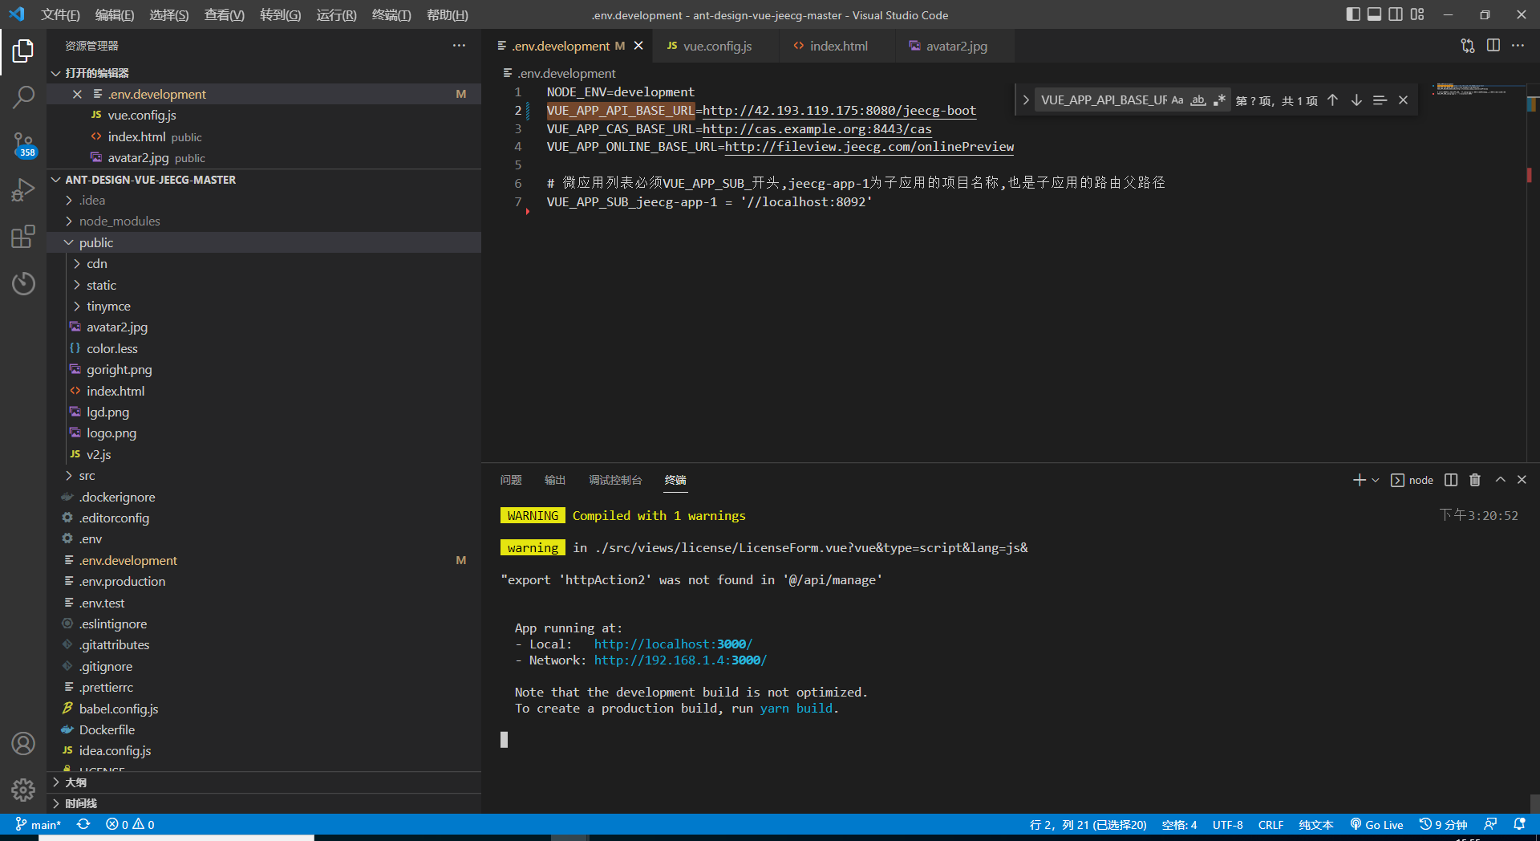Click the main* branch in status bar
Screen dimensions: 1540x841
[x=38, y=825]
